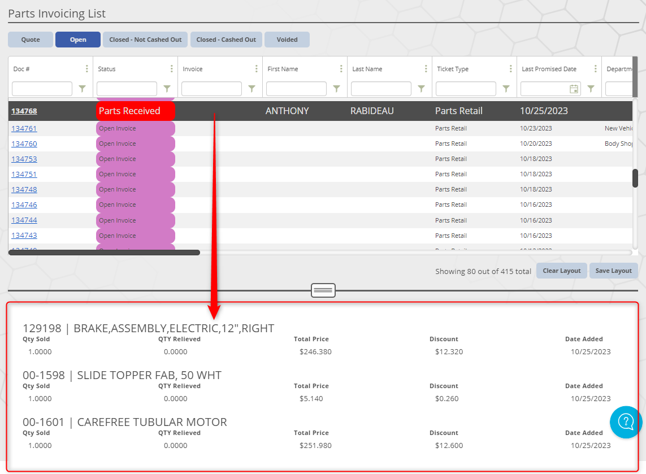The image size is (646, 474).
Task: Click the Doc # filter funnel icon
Action: [x=83, y=89]
